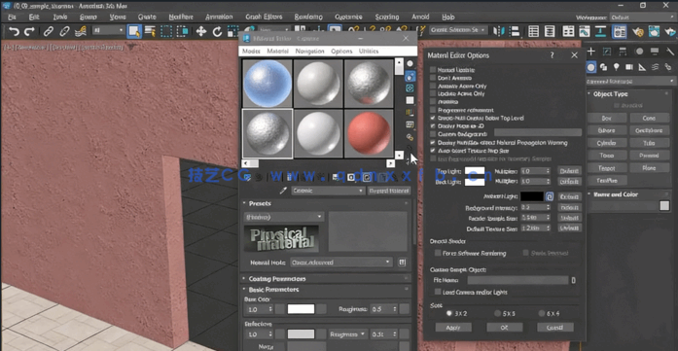Open Select by Name list icon

click(x=150, y=31)
